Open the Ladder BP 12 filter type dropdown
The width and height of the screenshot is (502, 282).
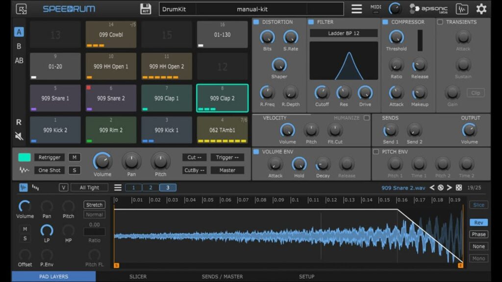tap(343, 33)
